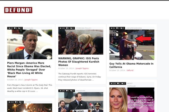Open 'Guy Yells At Obama Motorcade' headline
Viewport: 169px width, 112px height.
point(131,65)
